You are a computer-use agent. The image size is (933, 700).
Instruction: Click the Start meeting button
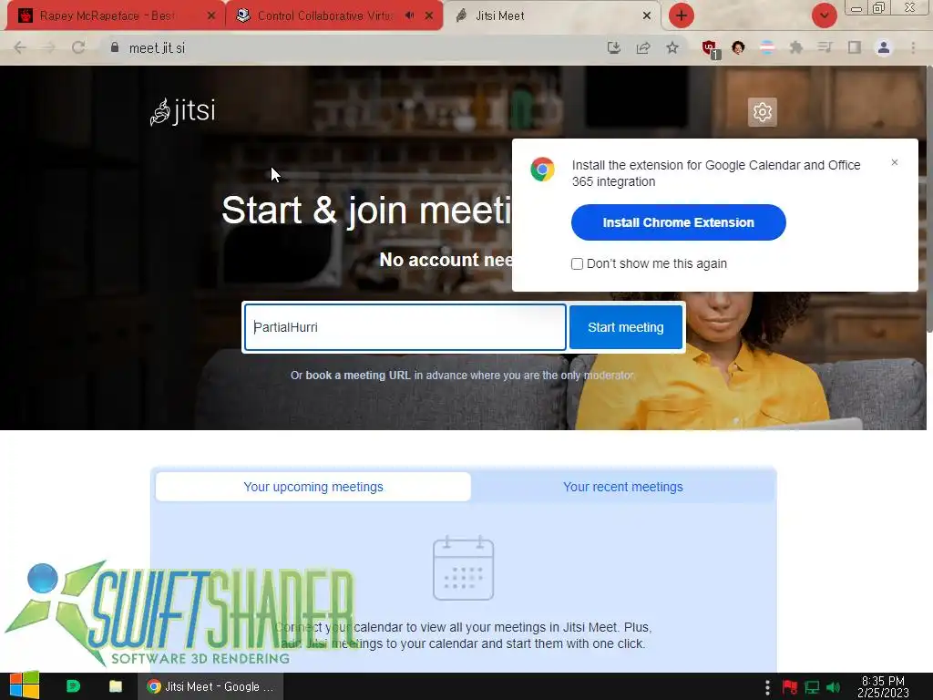(x=625, y=327)
